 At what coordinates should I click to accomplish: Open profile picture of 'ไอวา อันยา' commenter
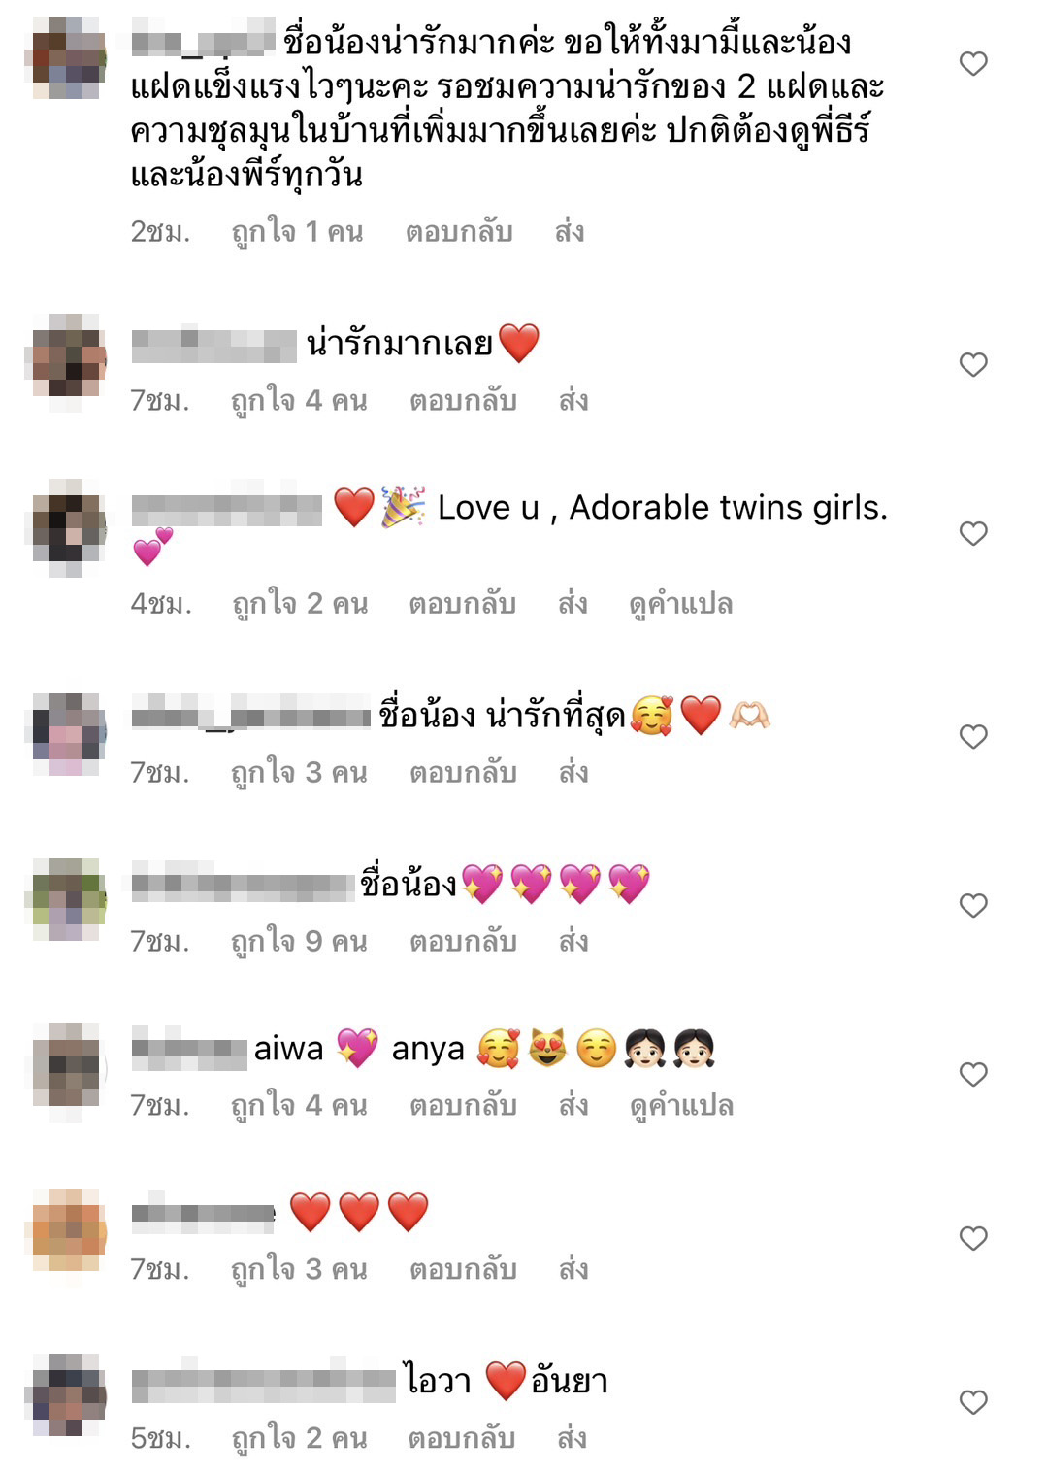coord(66,1395)
